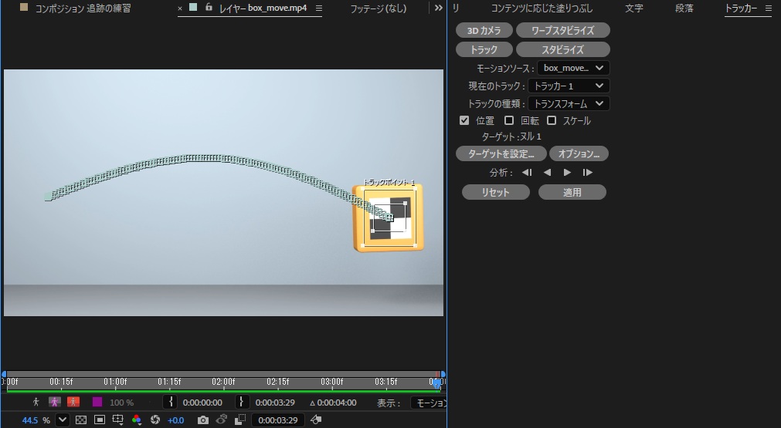This screenshot has width=781, height=428.
Task: Enable the 回転 checkbox
Action: coord(508,120)
